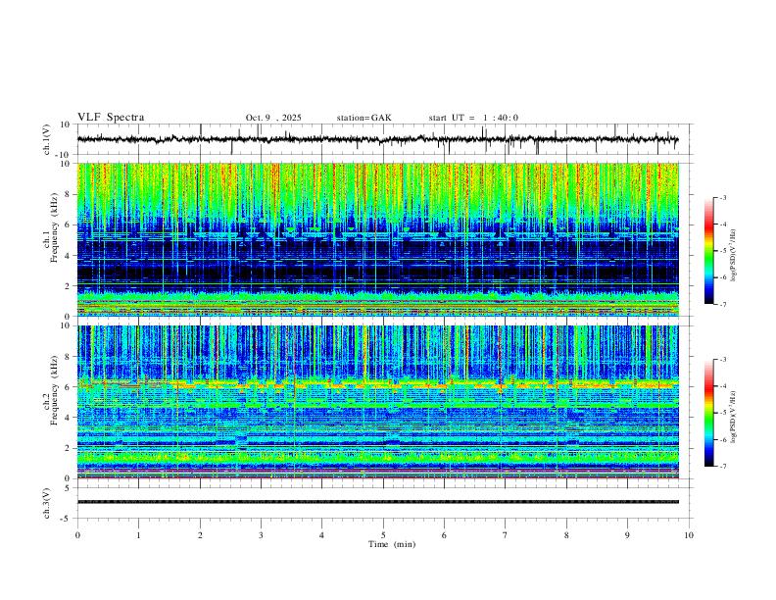Click the 'station=GAK' label

click(x=364, y=118)
